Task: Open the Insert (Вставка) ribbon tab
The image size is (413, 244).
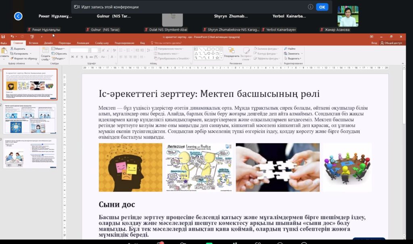Action: tap(33, 43)
